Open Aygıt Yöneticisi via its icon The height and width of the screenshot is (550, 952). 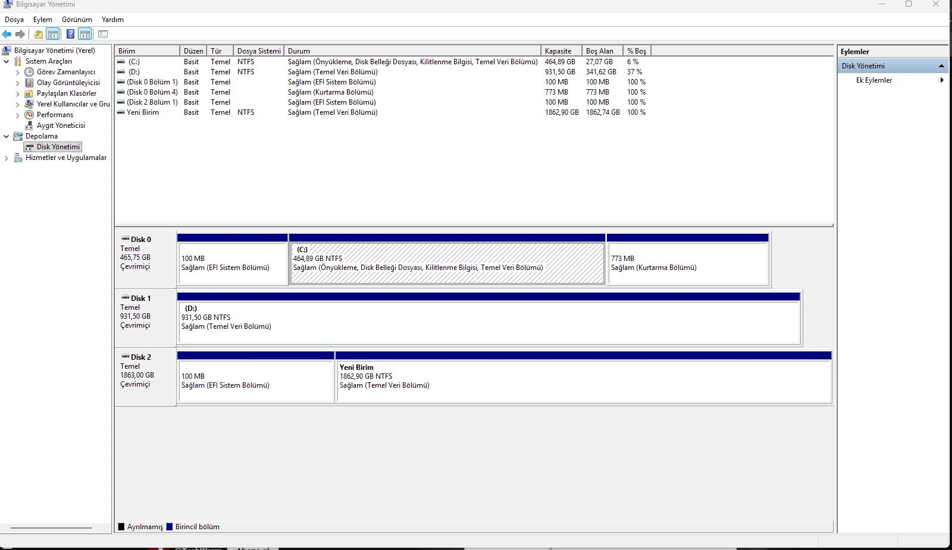coord(29,125)
